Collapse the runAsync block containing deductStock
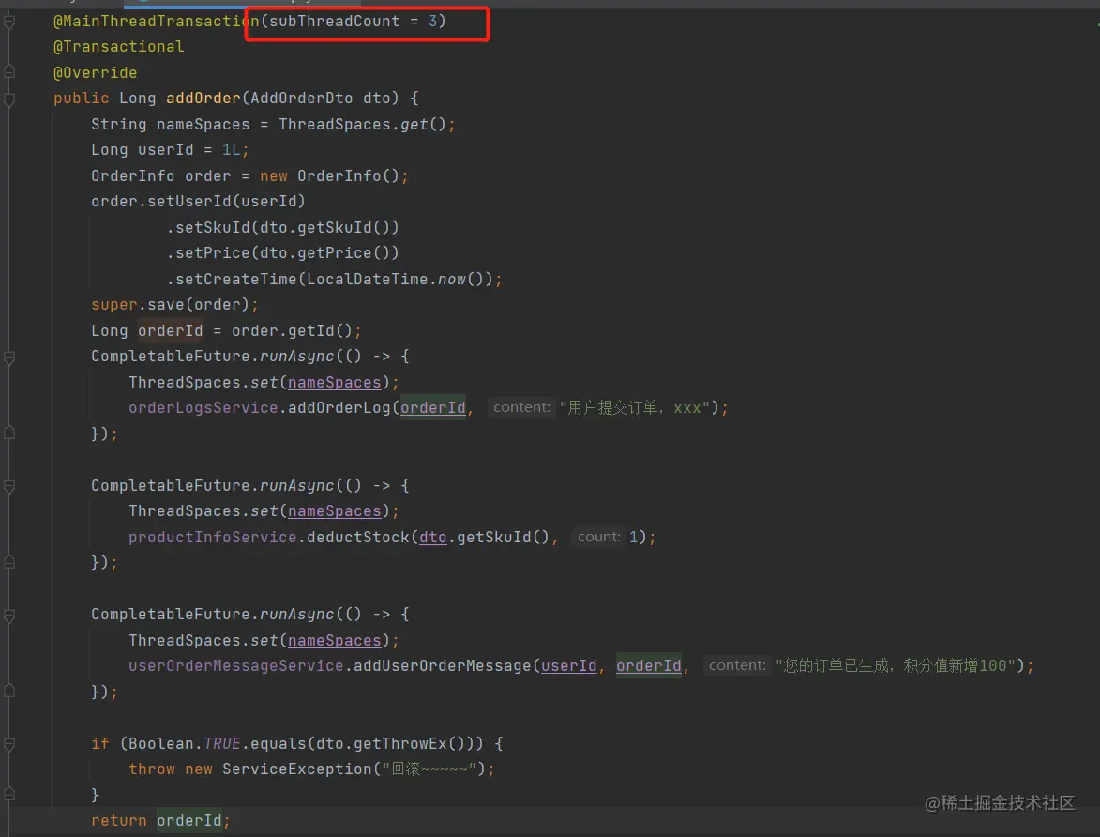The height and width of the screenshot is (837, 1100). click(9, 486)
